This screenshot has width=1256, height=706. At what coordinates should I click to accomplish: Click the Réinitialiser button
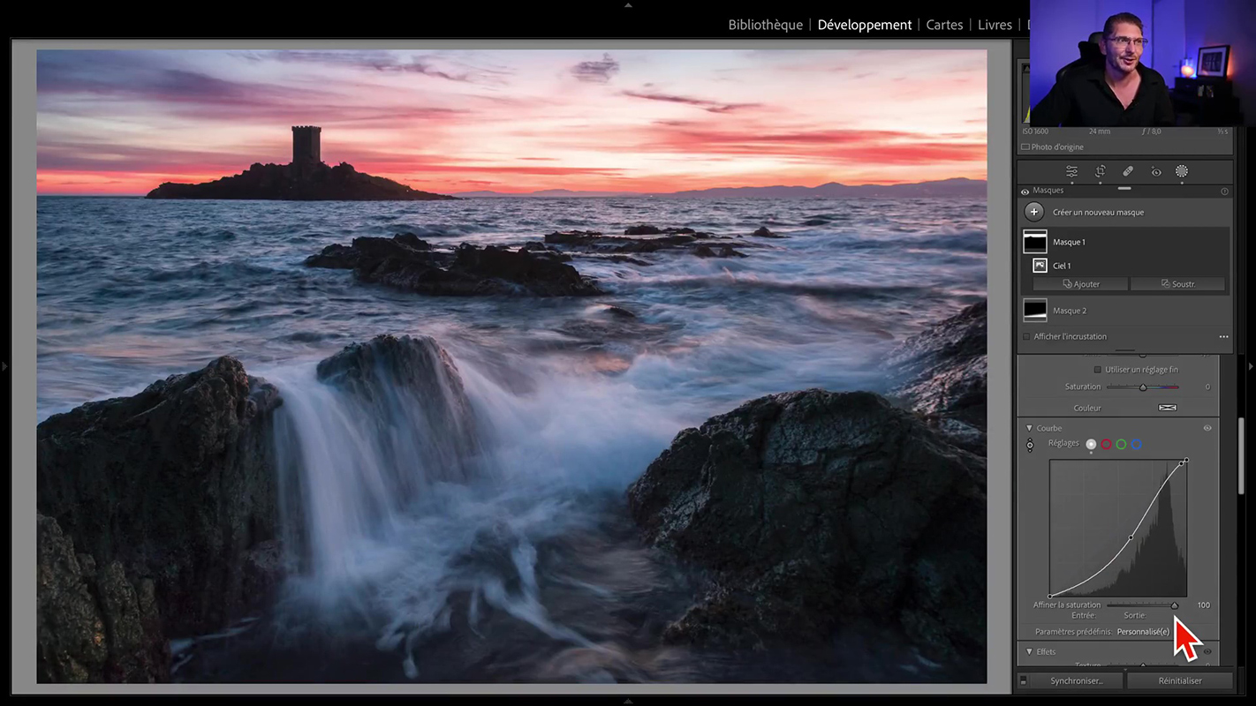pos(1180,680)
